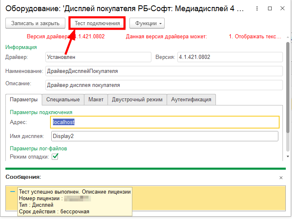Open the title bar kebab menu
Viewport: 292px width, 222px height.
[x=257, y=8]
